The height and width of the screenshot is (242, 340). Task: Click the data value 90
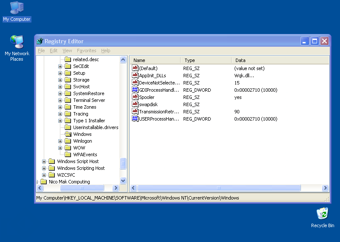pyautogui.click(x=237, y=112)
